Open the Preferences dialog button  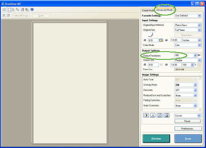pyautogui.click(x=188, y=128)
